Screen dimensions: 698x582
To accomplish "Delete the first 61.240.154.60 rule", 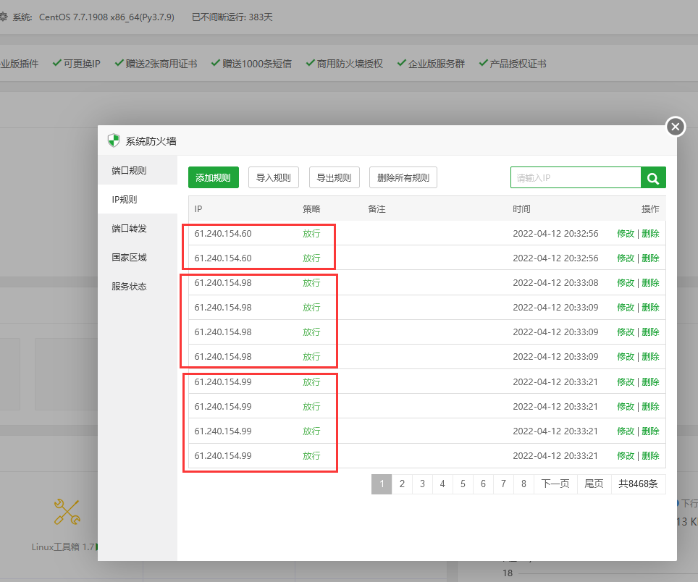I will [x=650, y=234].
